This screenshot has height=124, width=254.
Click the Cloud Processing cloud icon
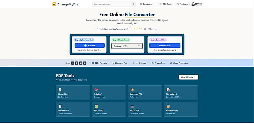tap(171, 63)
